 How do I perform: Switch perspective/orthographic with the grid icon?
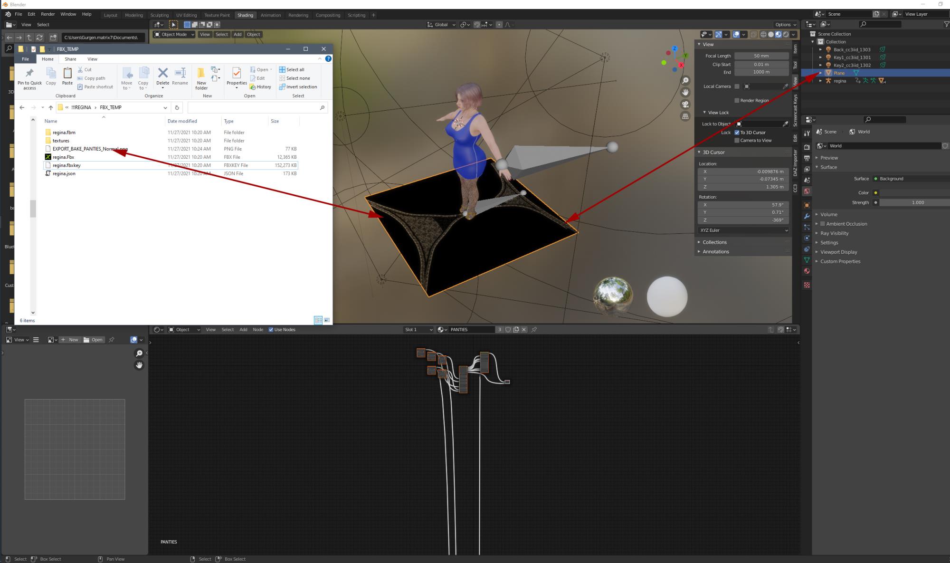pos(685,116)
